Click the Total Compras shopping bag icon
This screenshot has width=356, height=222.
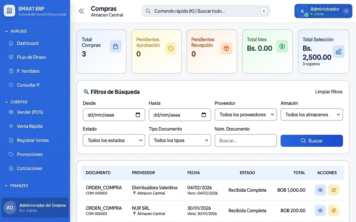coord(116,46)
